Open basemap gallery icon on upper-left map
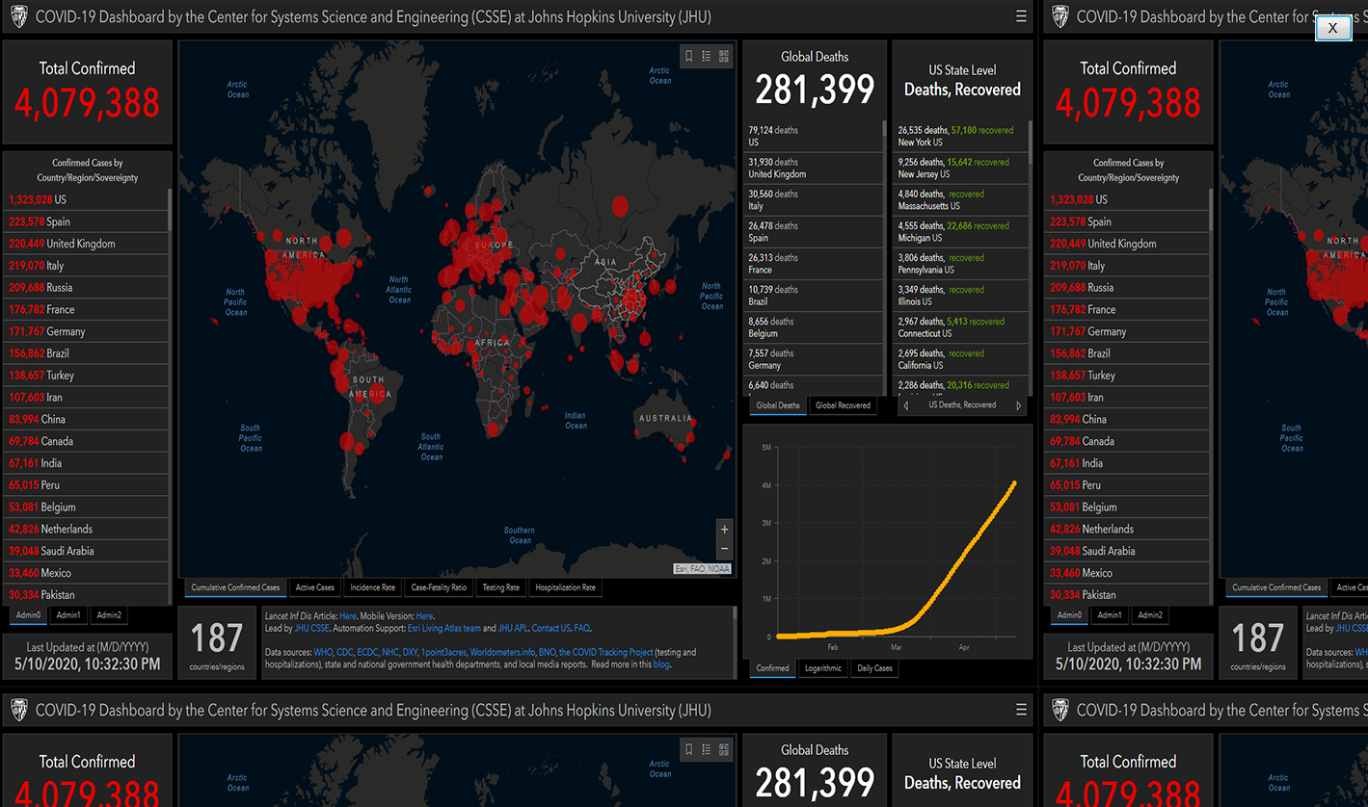 click(x=724, y=57)
